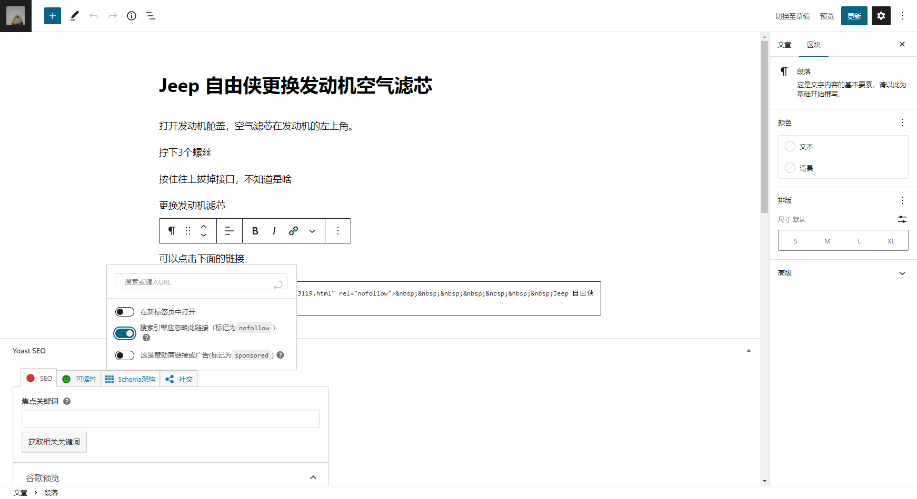Open the document overview list icon
The height and width of the screenshot is (499, 917).
[x=150, y=16]
